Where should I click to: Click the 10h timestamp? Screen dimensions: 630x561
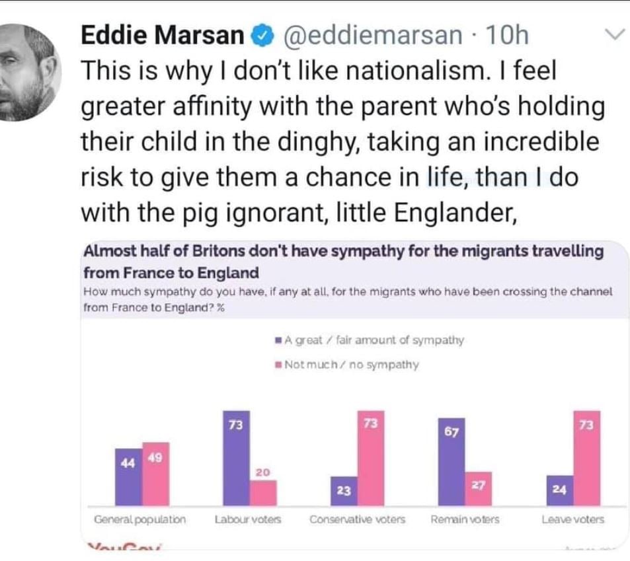(507, 35)
